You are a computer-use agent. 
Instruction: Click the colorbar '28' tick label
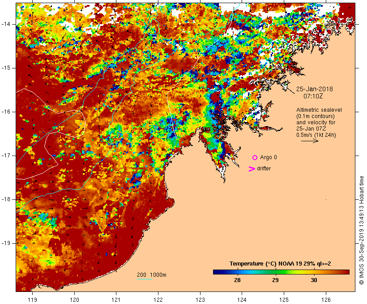click(237, 280)
